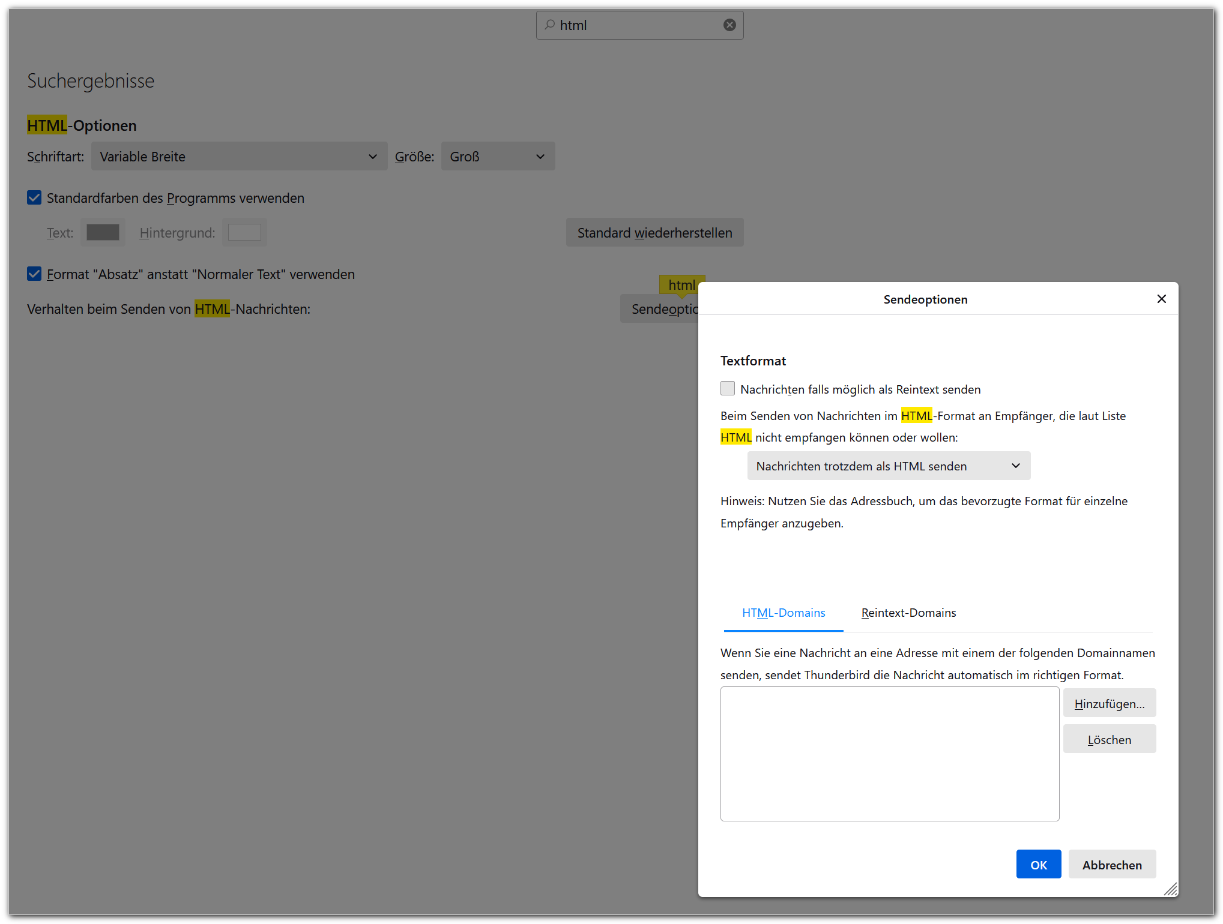Clear the search field with the X icon
The image size is (1223, 924).
[729, 25]
